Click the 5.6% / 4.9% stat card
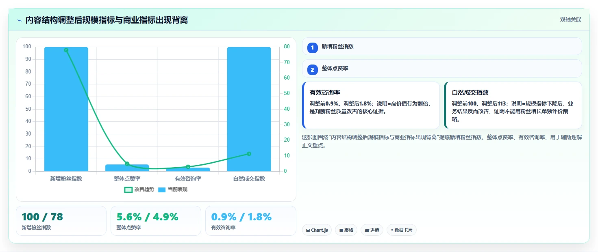The height and width of the screenshot is (252, 598). (x=156, y=221)
